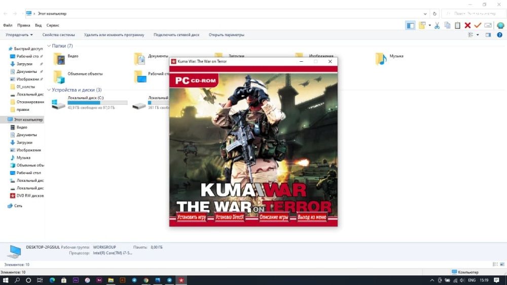
Task: Click the Copy icon in Explorer toolbar
Action: point(447,25)
